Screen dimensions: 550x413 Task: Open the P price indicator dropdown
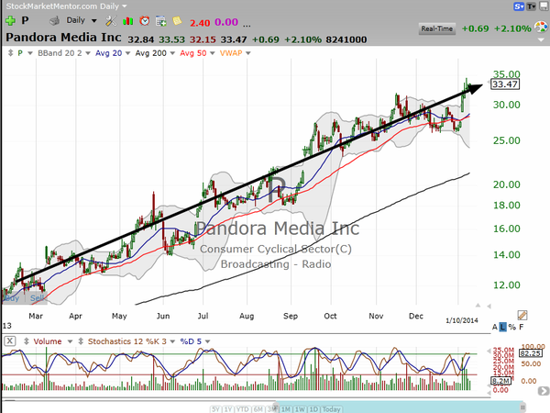(x=30, y=53)
